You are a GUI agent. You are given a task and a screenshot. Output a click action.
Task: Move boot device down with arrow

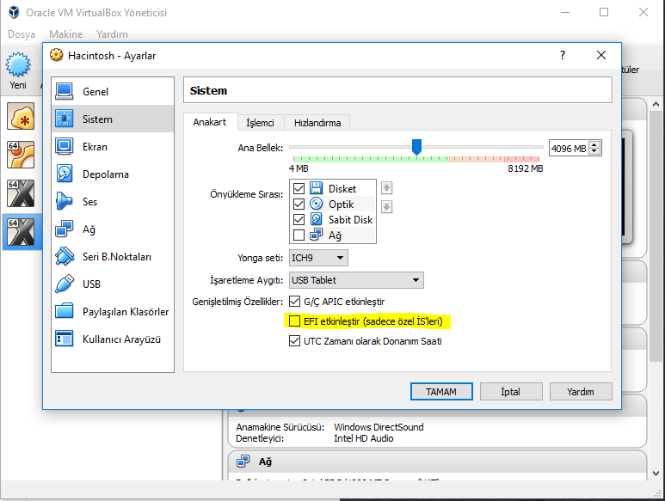pos(386,206)
